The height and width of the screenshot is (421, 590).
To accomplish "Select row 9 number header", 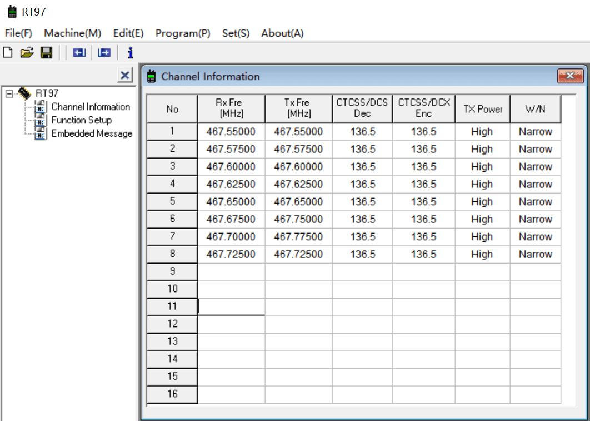I will (172, 271).
